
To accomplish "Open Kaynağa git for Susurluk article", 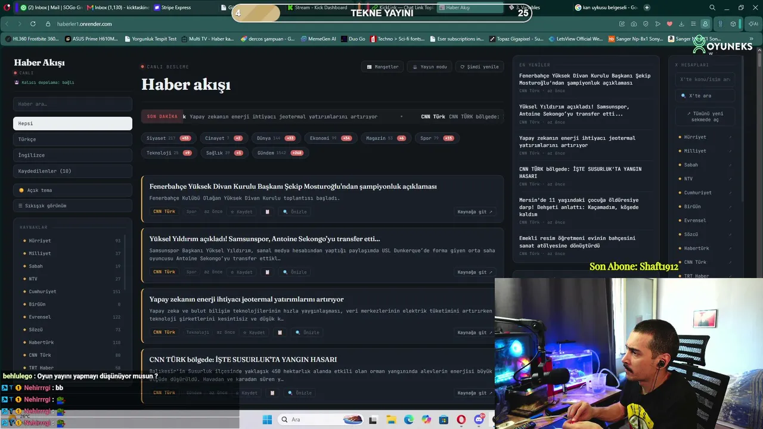I will (x=475, y=393).
